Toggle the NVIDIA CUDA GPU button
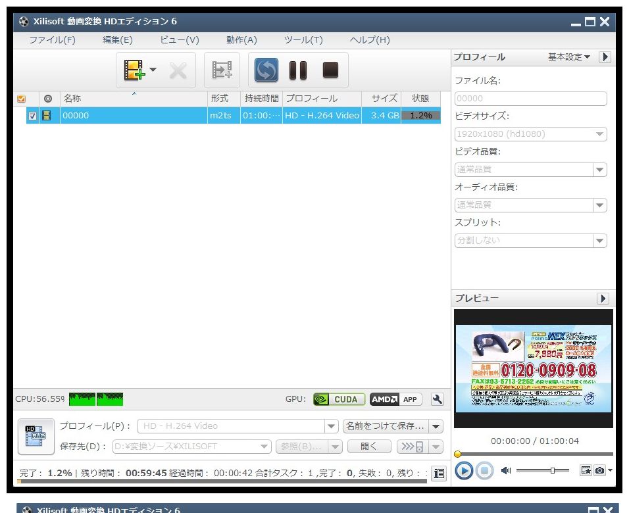The width and height of the screenshot is (629, 513). coord(339,399)
